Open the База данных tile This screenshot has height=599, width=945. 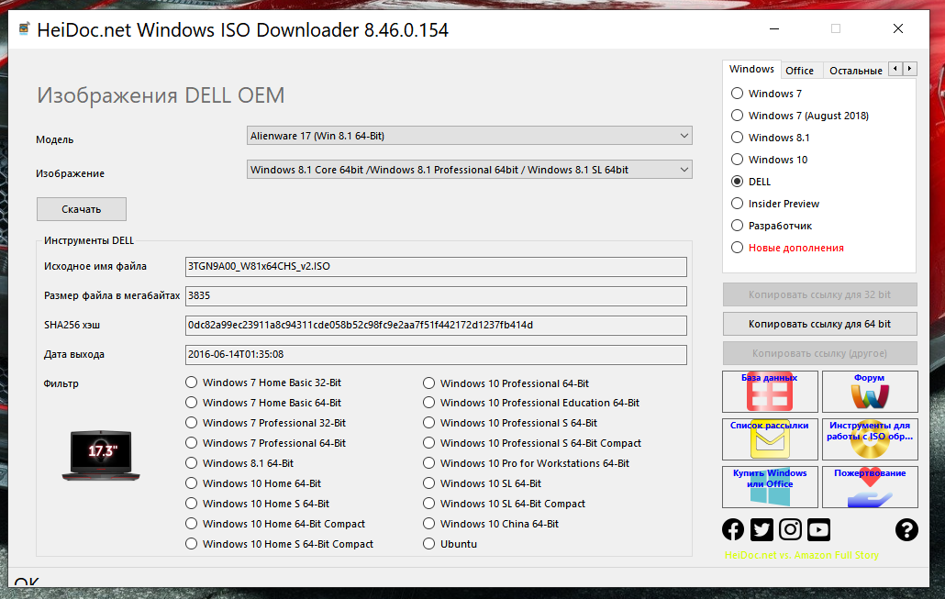point(770,392)
